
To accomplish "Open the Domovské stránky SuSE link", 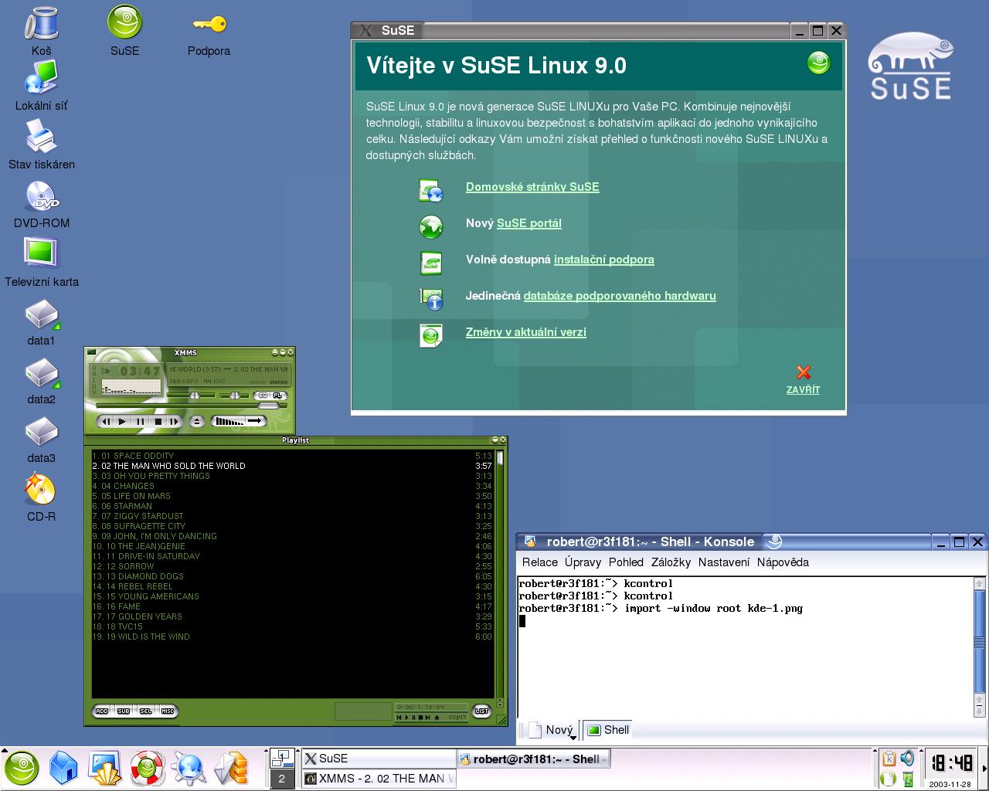I will click(x=532, y=187).
